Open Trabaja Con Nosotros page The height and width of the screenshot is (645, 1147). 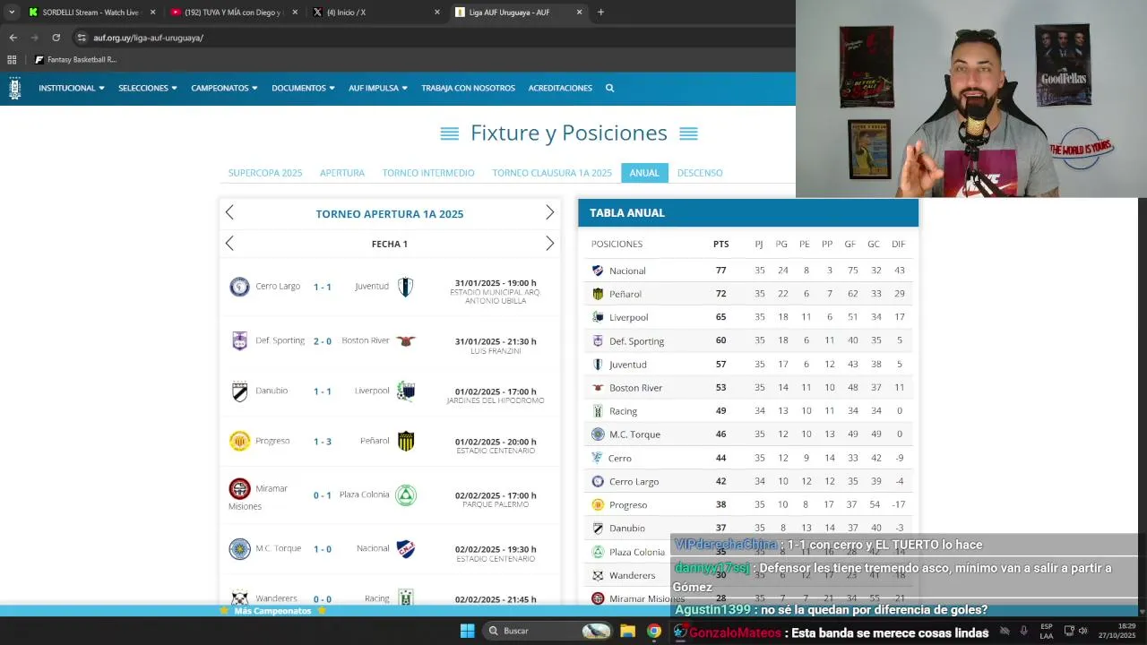click(468, 88)
